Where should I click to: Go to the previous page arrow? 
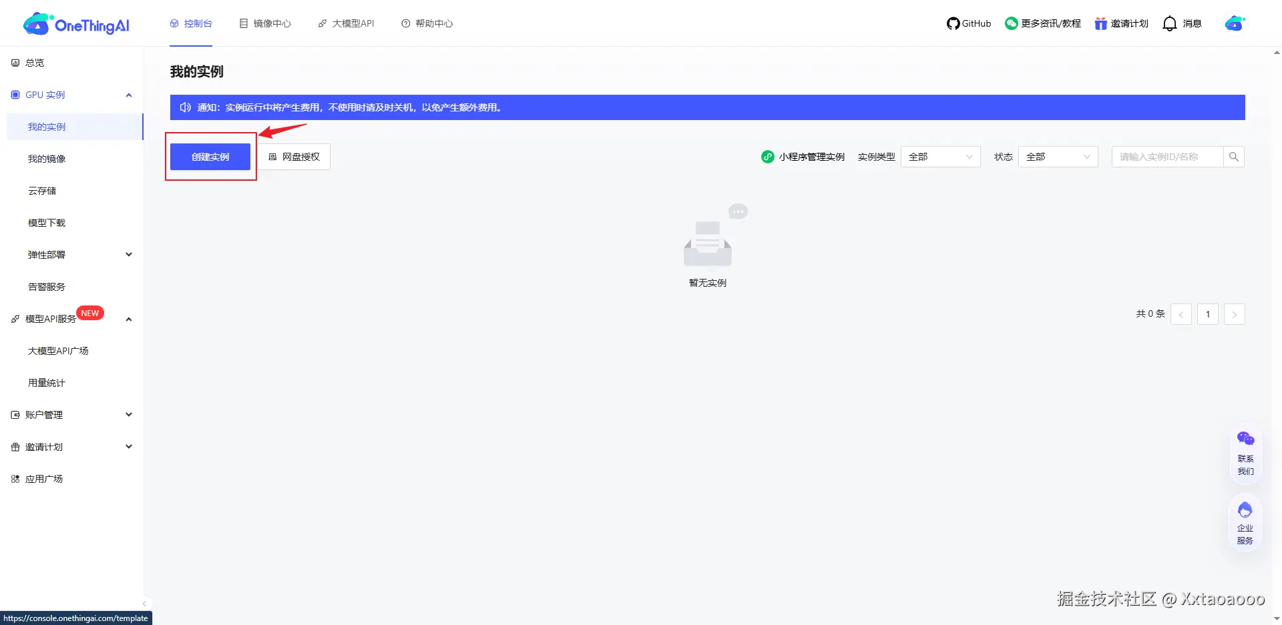(x=1181, y=314)
